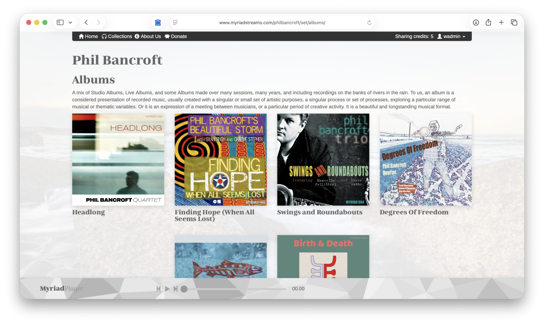Click the address bar URL field
The image size is (544, 325).
(x=272, y=23)
